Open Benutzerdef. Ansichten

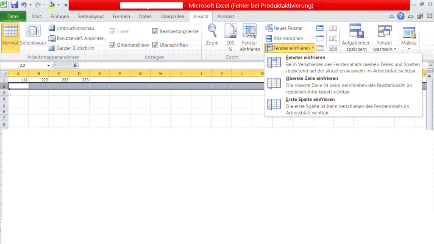[x=77, y=38]
